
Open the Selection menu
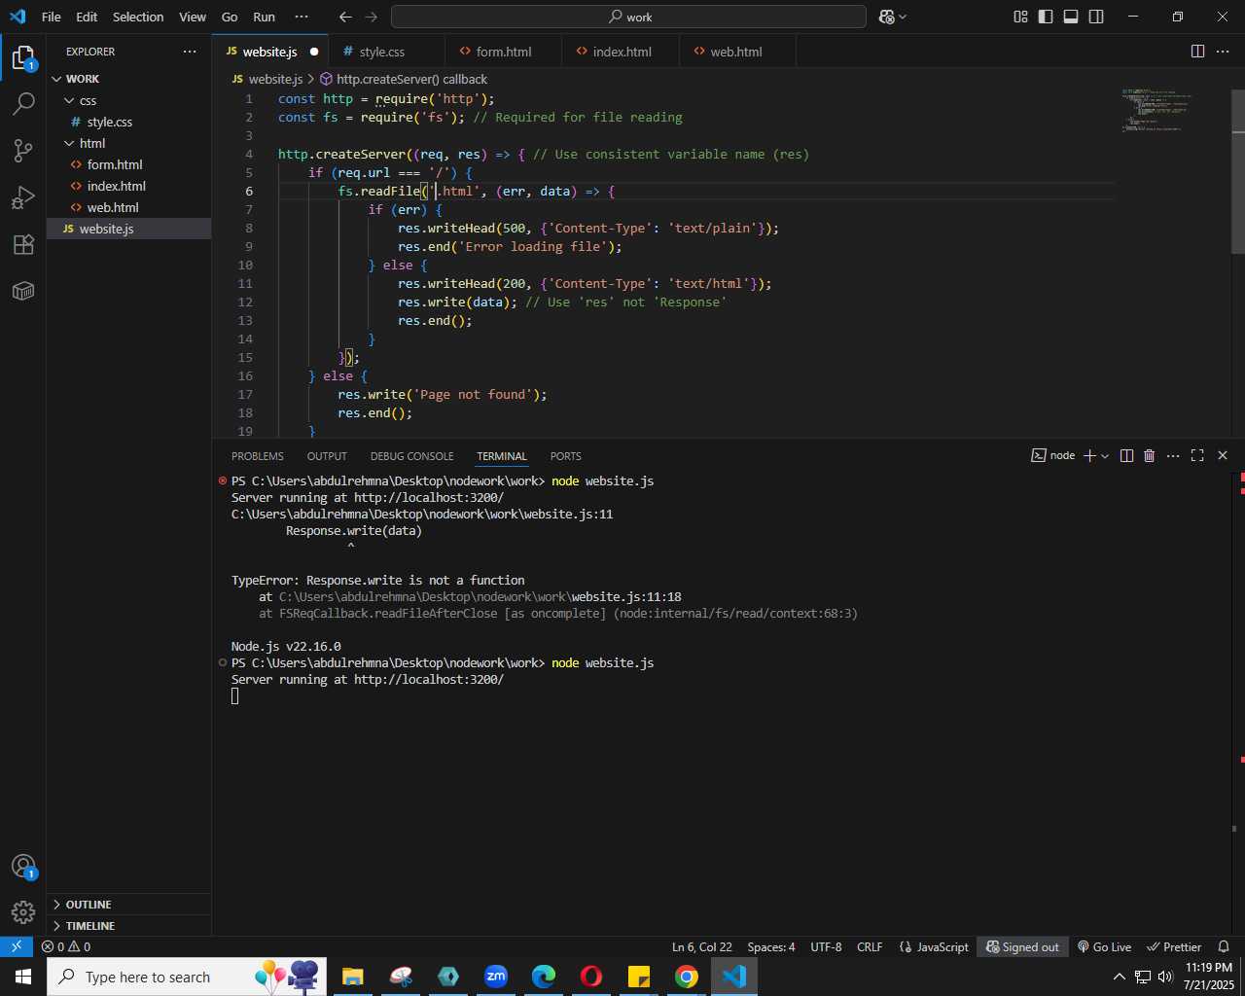click(x=138, y=17)
